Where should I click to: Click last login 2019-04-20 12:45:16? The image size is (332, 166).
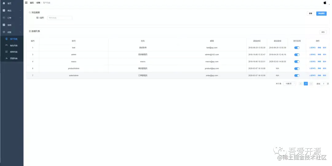(278, 54)
